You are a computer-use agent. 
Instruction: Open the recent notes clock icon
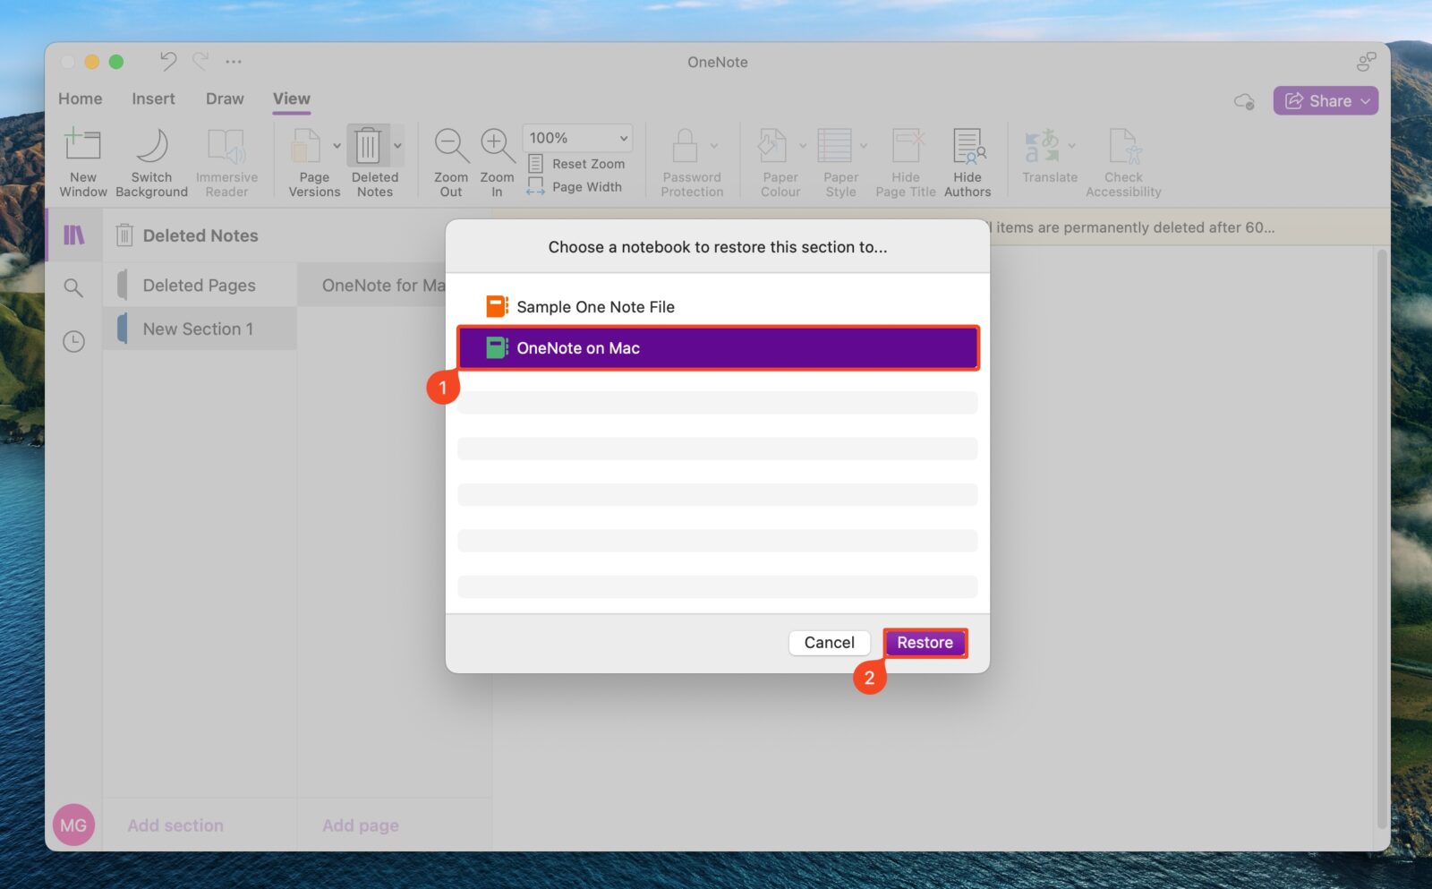tap(74, 340)
